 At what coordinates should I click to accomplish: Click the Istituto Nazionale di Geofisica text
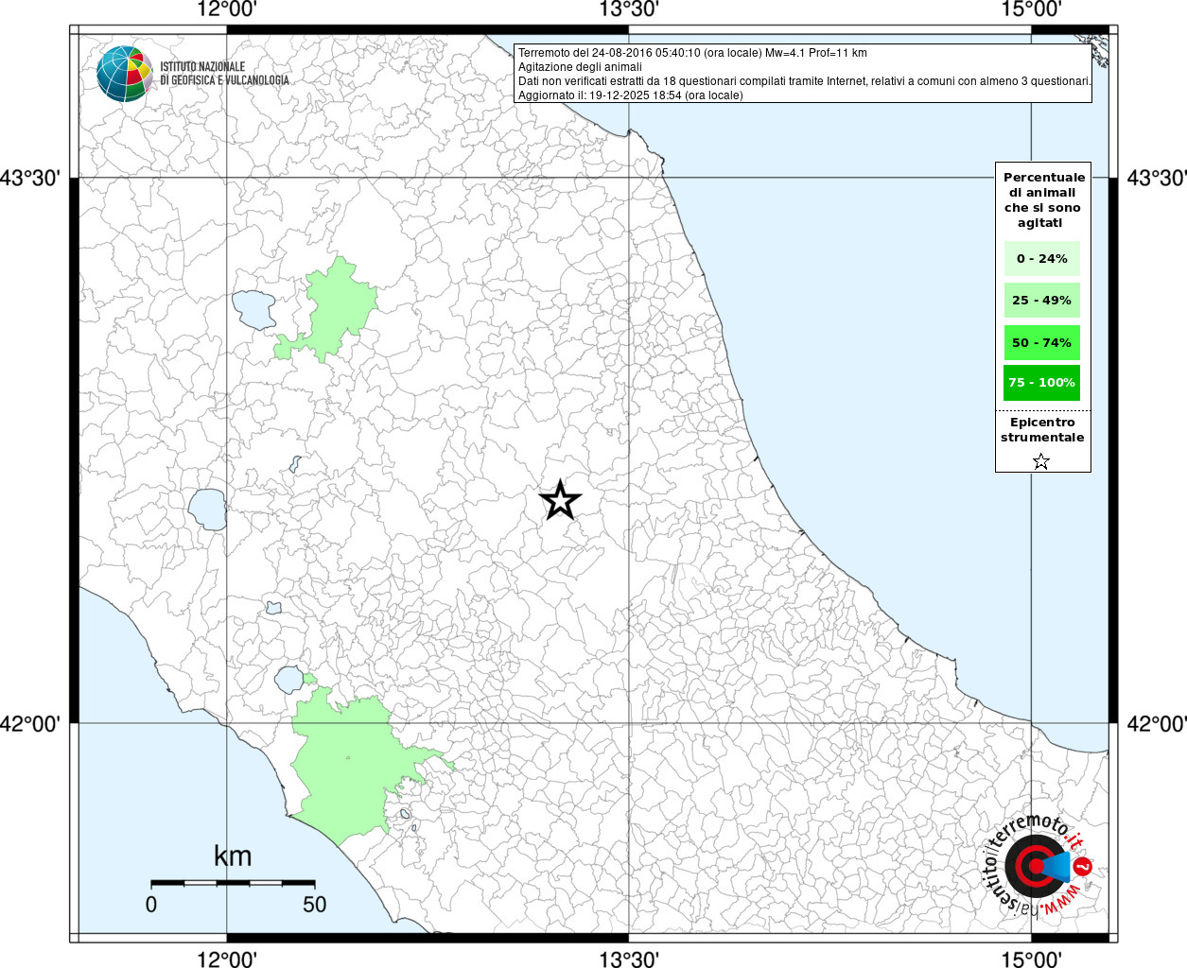point(223,74)
